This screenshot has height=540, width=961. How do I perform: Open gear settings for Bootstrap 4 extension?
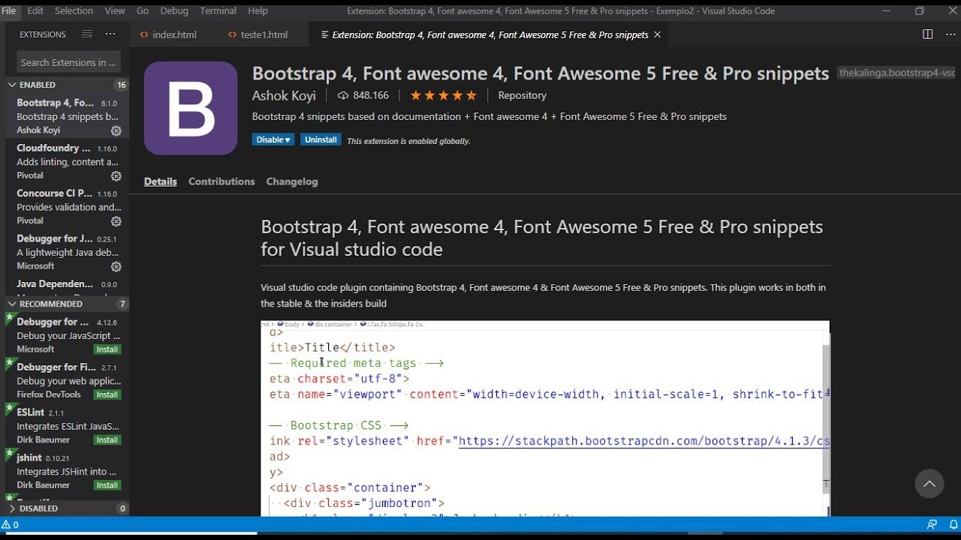tap(116, 130)
